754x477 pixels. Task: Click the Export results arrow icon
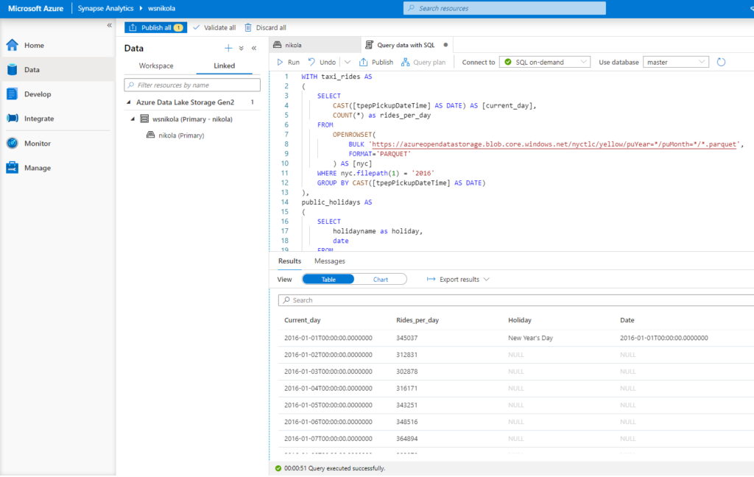pos(431,280)
